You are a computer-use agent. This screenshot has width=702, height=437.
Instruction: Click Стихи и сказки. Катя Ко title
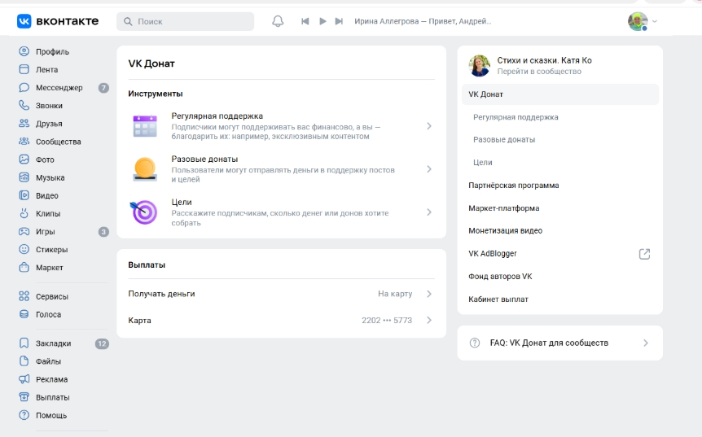544,60
